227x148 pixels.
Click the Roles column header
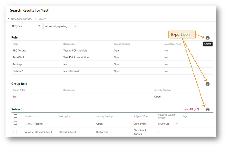tap(15, 44)
